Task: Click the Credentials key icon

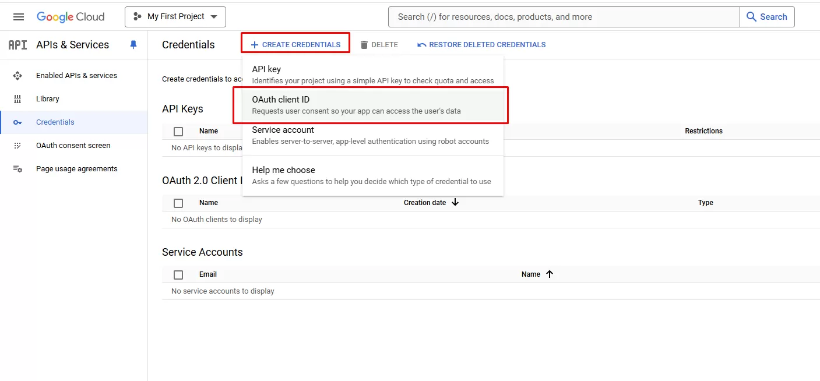Action: 17,122
